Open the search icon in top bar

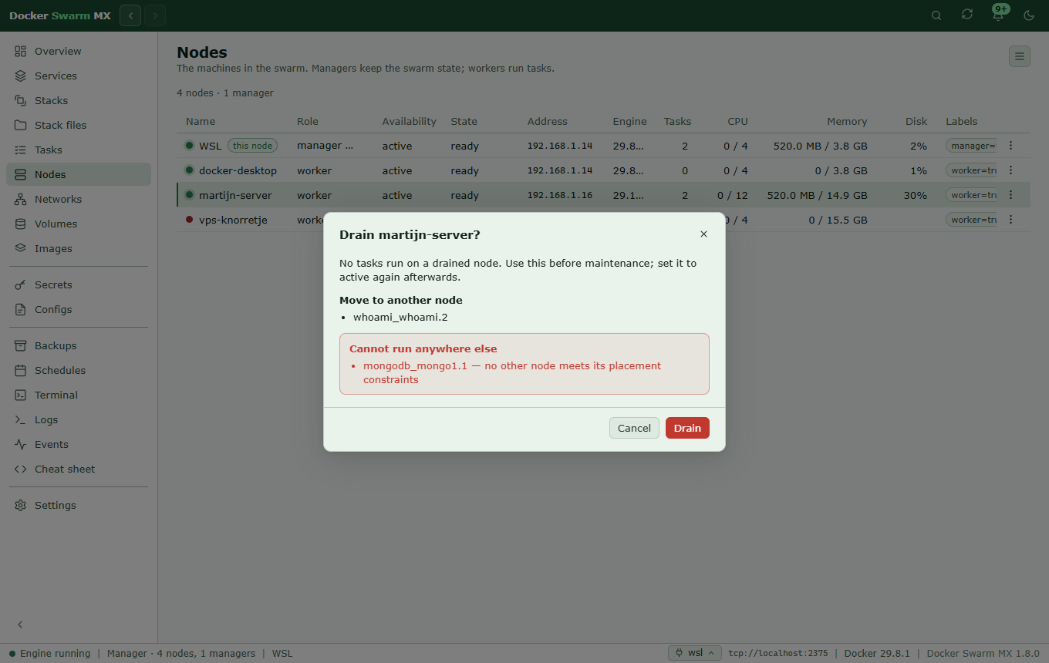click(x=936, y=15)
